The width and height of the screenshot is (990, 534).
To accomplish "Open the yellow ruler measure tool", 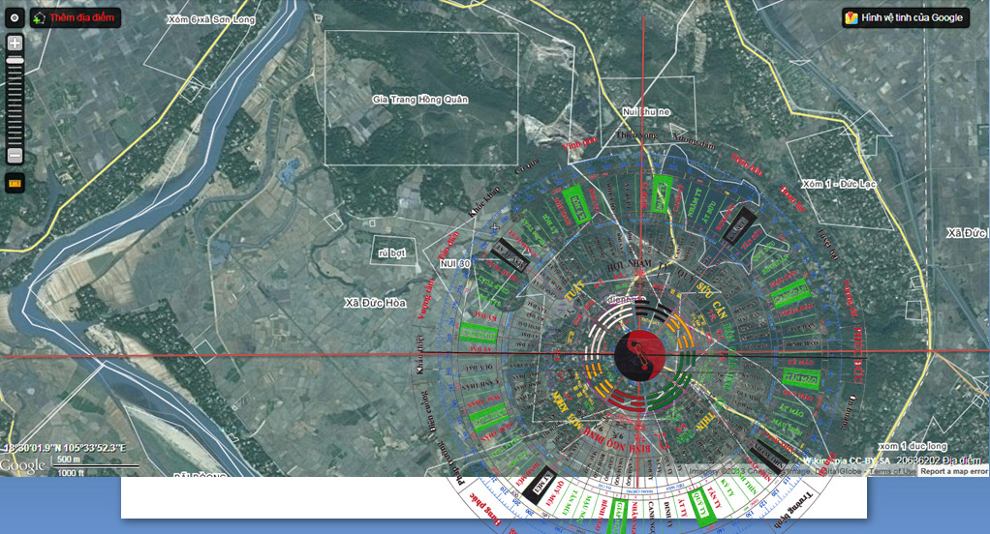I will pos(15,184).
